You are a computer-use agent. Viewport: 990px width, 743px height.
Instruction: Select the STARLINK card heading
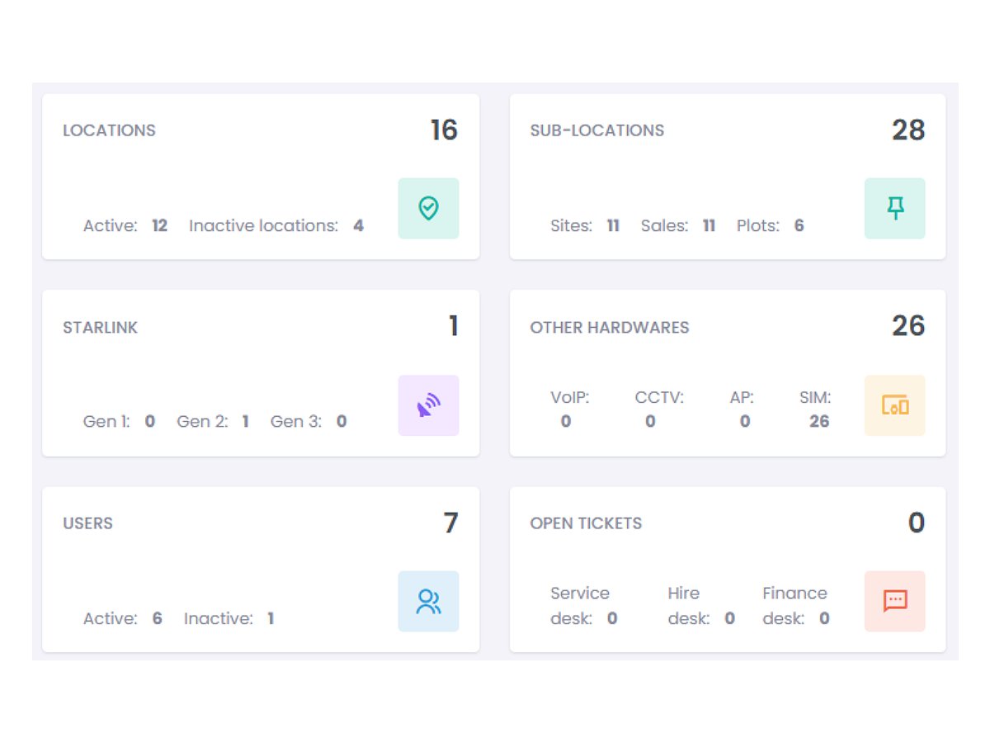click(100, 328)
